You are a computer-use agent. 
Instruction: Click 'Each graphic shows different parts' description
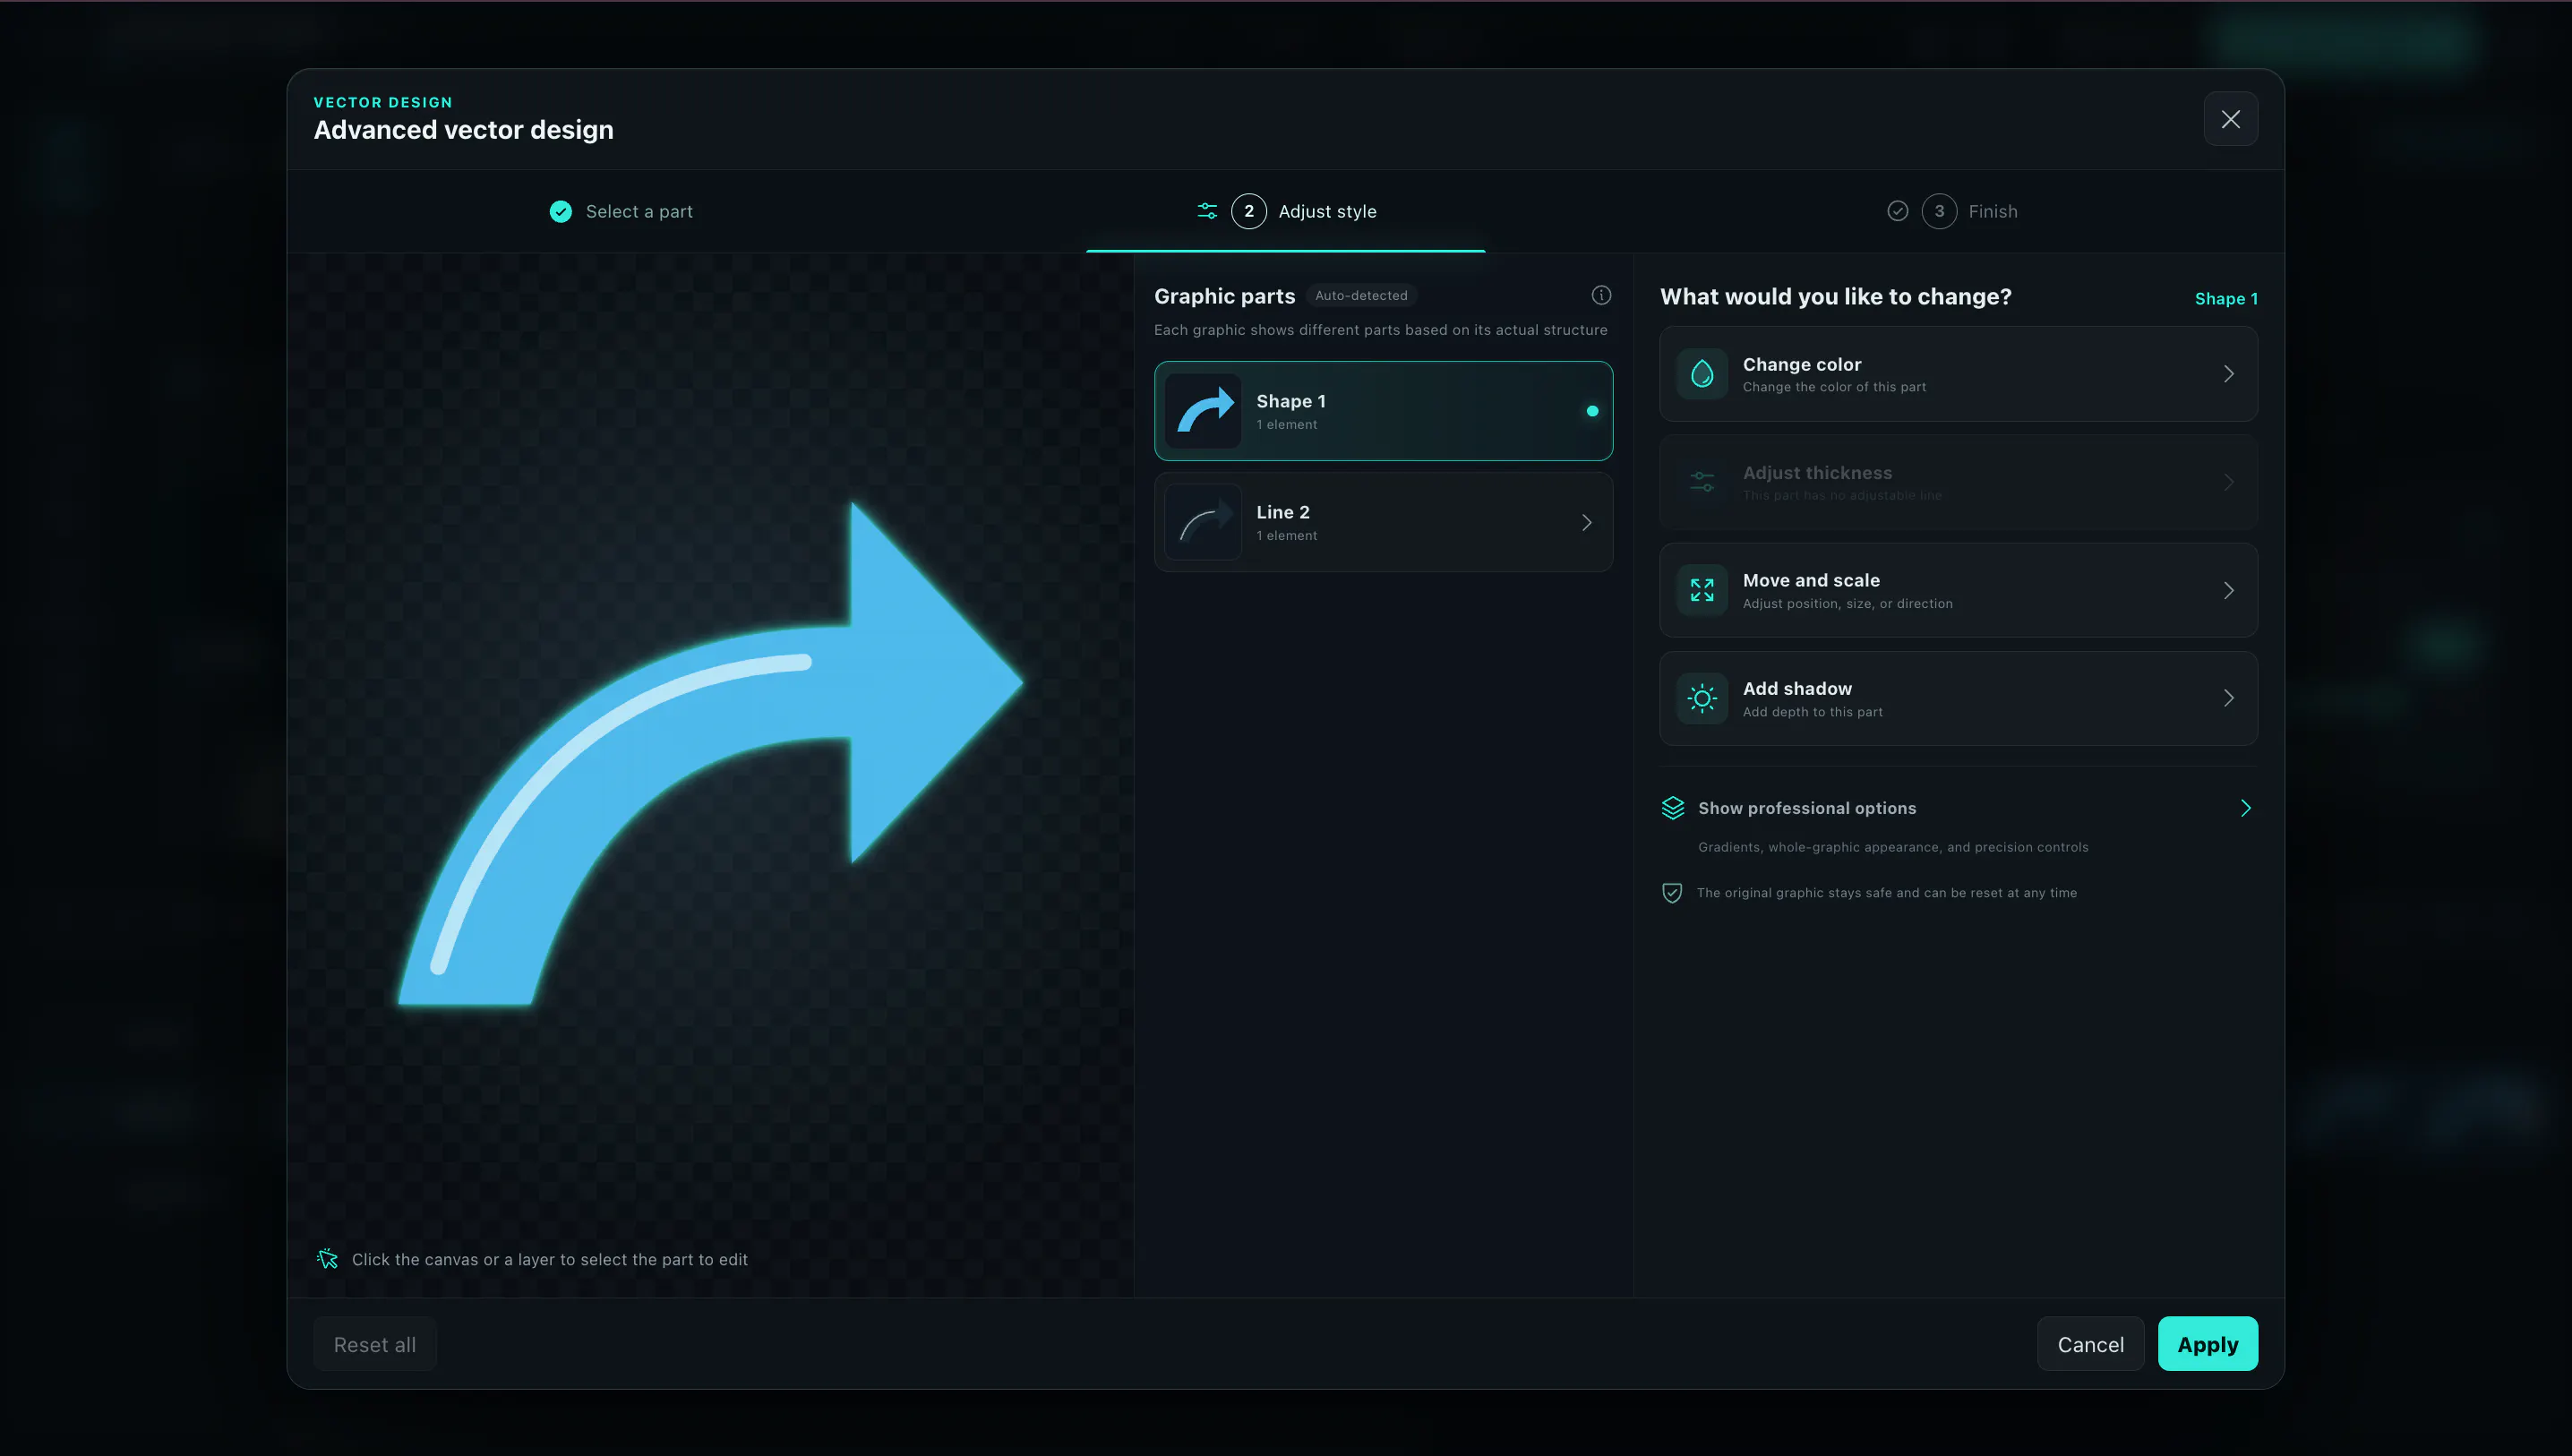point(1381,330)
